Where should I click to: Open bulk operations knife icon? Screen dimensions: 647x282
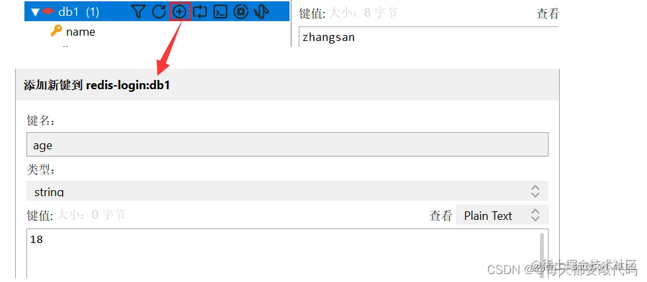261,12
